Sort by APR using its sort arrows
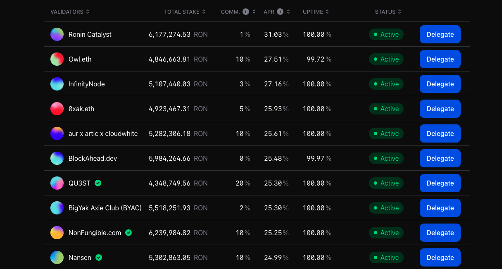The image size is (502, 269). click(288, 12)
